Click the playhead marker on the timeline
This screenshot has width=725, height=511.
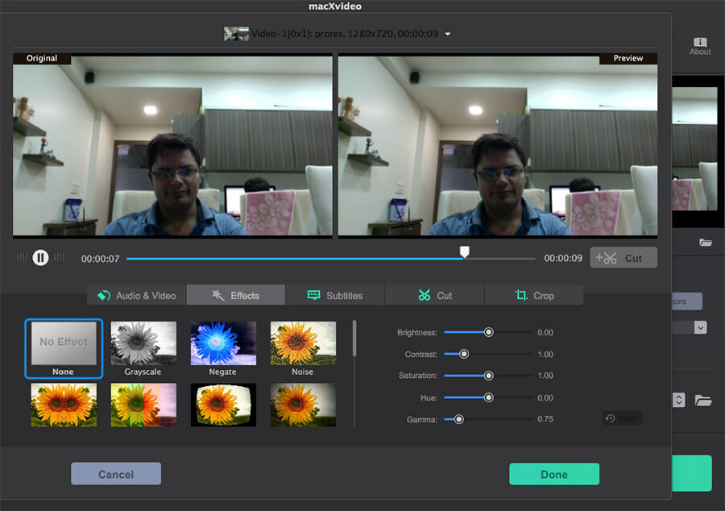tap(464, 251)
